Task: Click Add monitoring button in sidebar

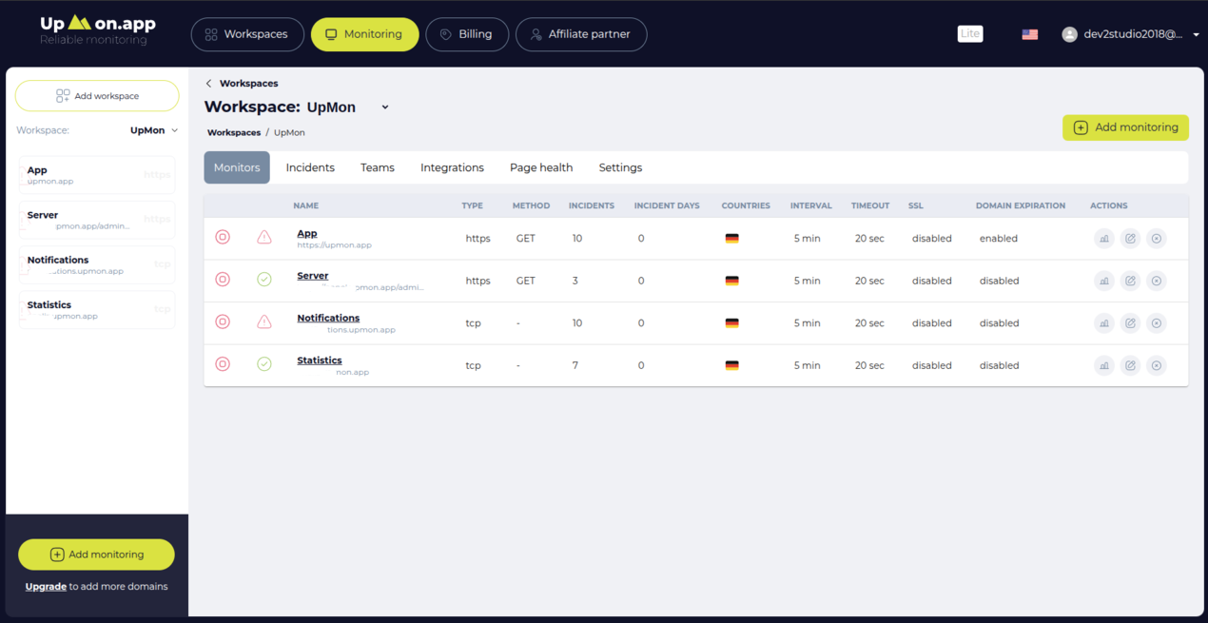Action: (x=97, y=555)
